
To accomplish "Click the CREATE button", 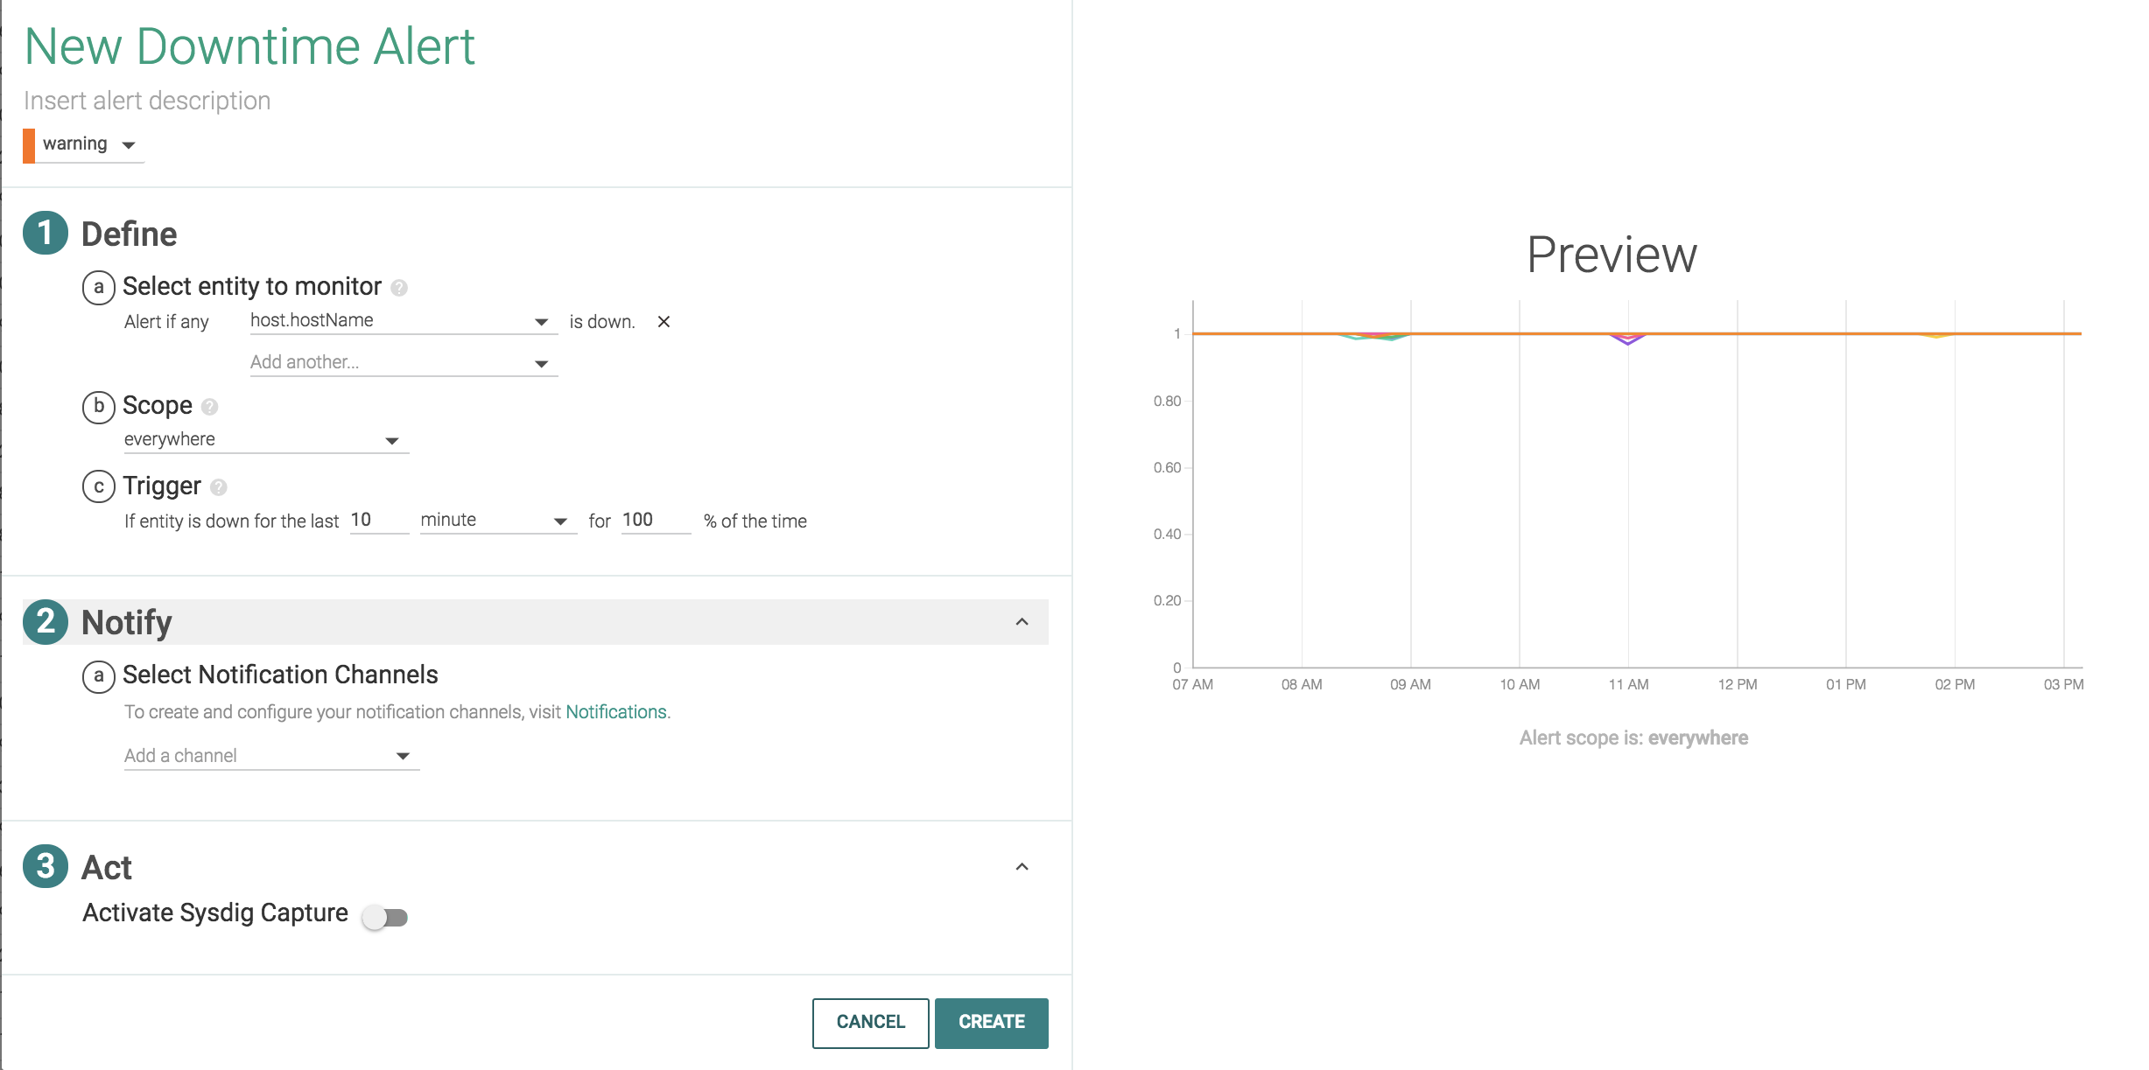I will tap(991, 1023).
